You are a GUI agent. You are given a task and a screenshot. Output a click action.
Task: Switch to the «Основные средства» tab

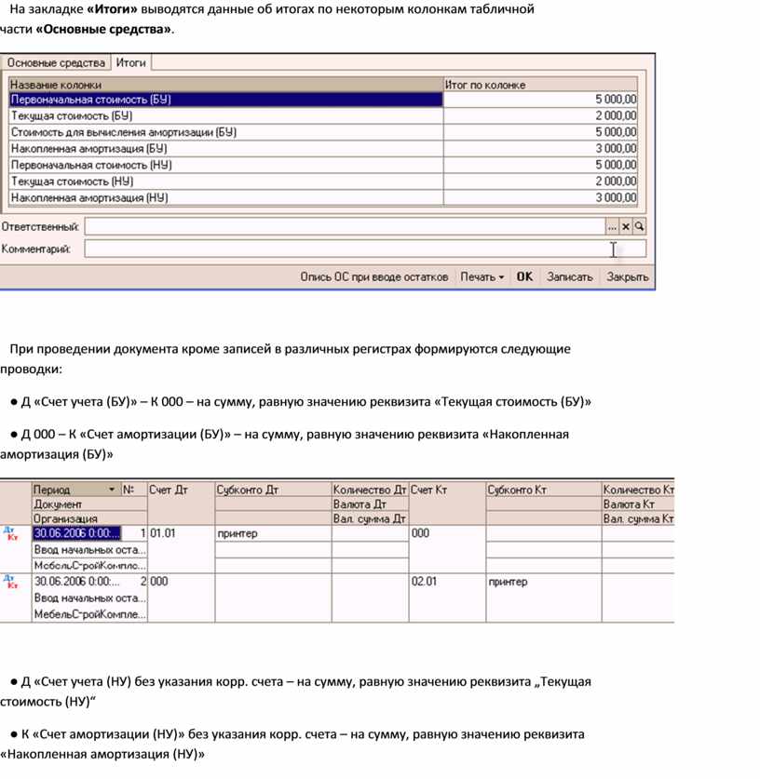tap(56, 63)
